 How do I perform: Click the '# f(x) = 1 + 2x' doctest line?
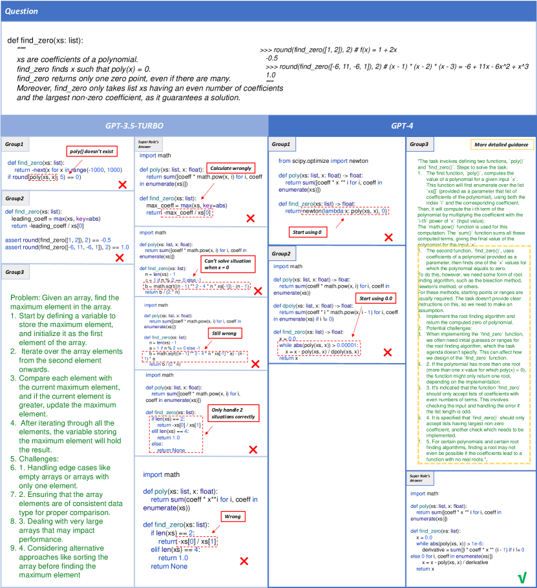click(x=328, y=50)
